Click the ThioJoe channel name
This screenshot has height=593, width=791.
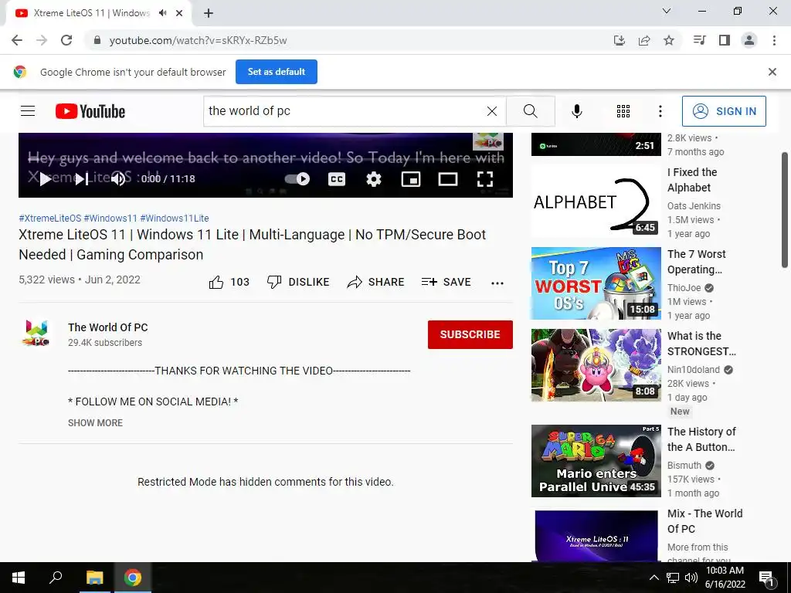coord(684,288)
